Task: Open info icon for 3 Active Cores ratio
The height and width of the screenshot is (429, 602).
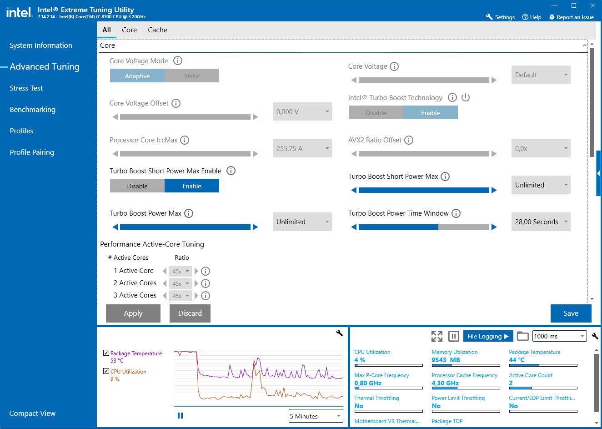Action: tap(206, 296)
